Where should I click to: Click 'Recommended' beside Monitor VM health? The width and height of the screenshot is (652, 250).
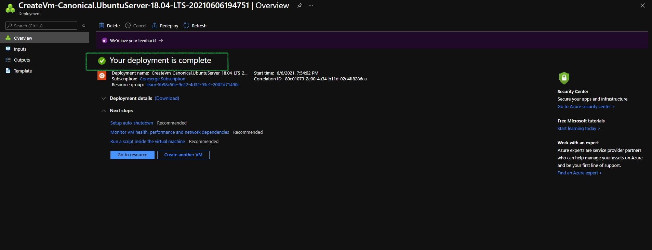tap(248, 132)
